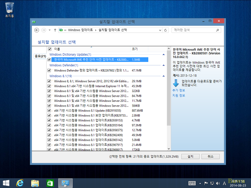251x188 pixels.
Task: Launch Internet Explorer from taskbar
Action: point(20,183)
